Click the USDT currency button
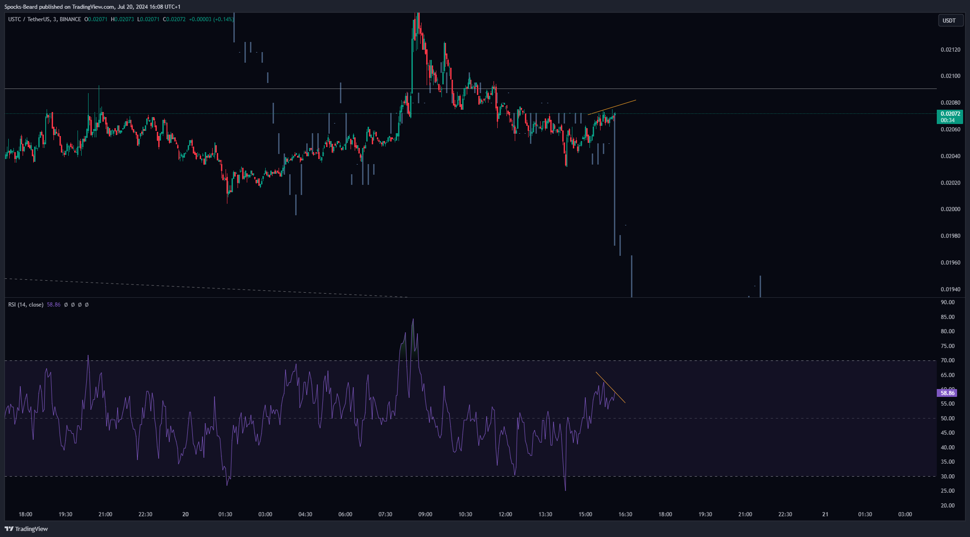 [951, 20]
